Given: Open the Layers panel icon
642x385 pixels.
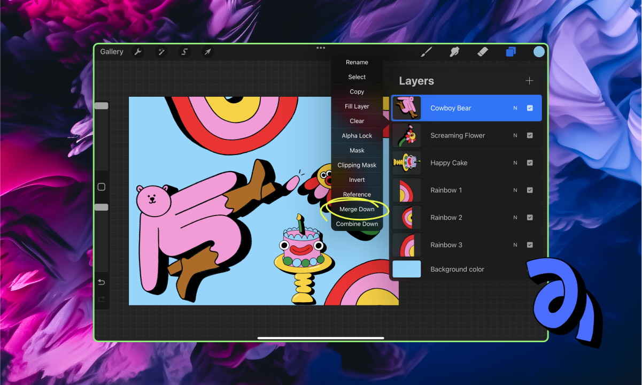Looking at the screenshot, I should coord(510,51).
